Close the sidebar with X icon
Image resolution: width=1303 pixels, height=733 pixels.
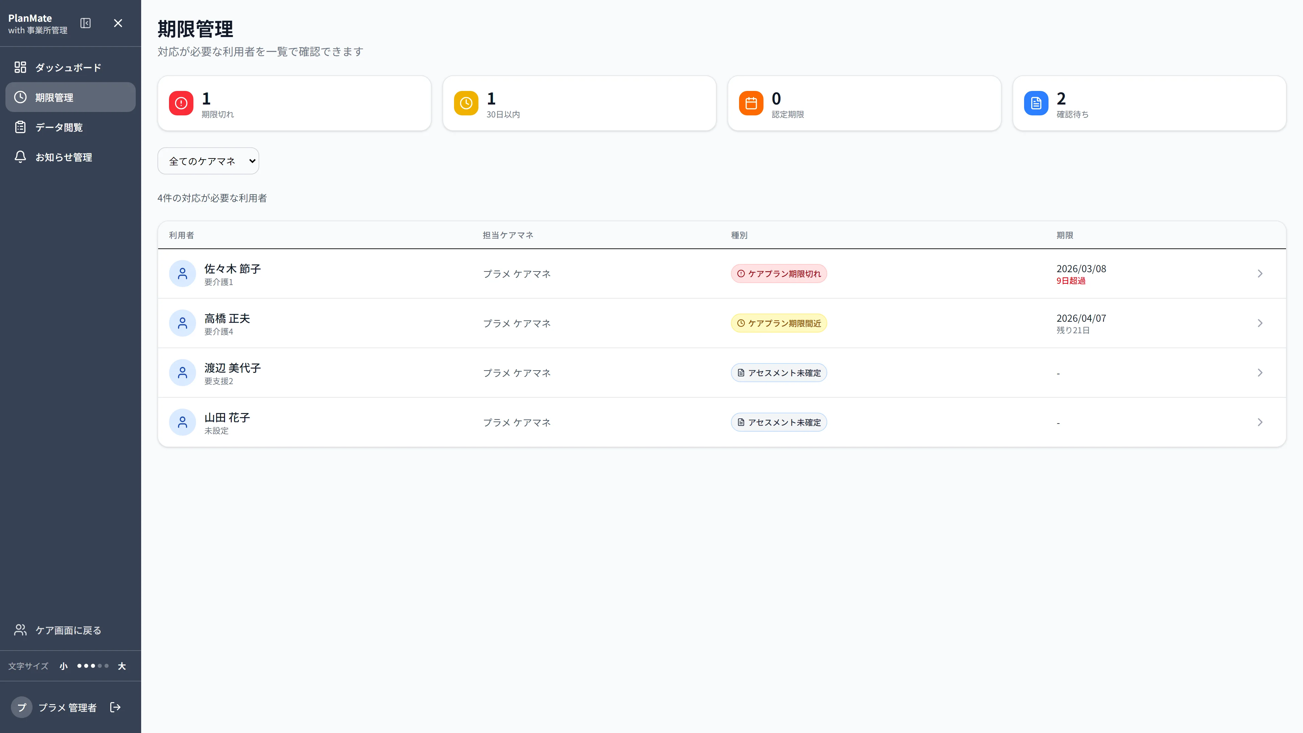point(118,23)
